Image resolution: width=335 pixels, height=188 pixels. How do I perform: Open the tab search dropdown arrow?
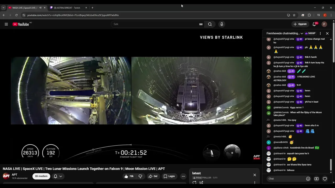[x=3, y=8]
